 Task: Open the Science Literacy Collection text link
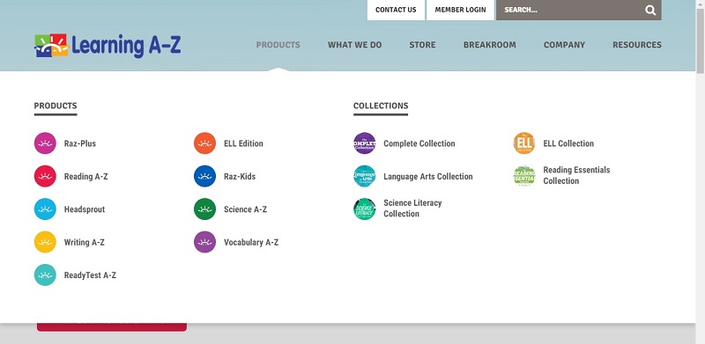[x=412, y=209]
